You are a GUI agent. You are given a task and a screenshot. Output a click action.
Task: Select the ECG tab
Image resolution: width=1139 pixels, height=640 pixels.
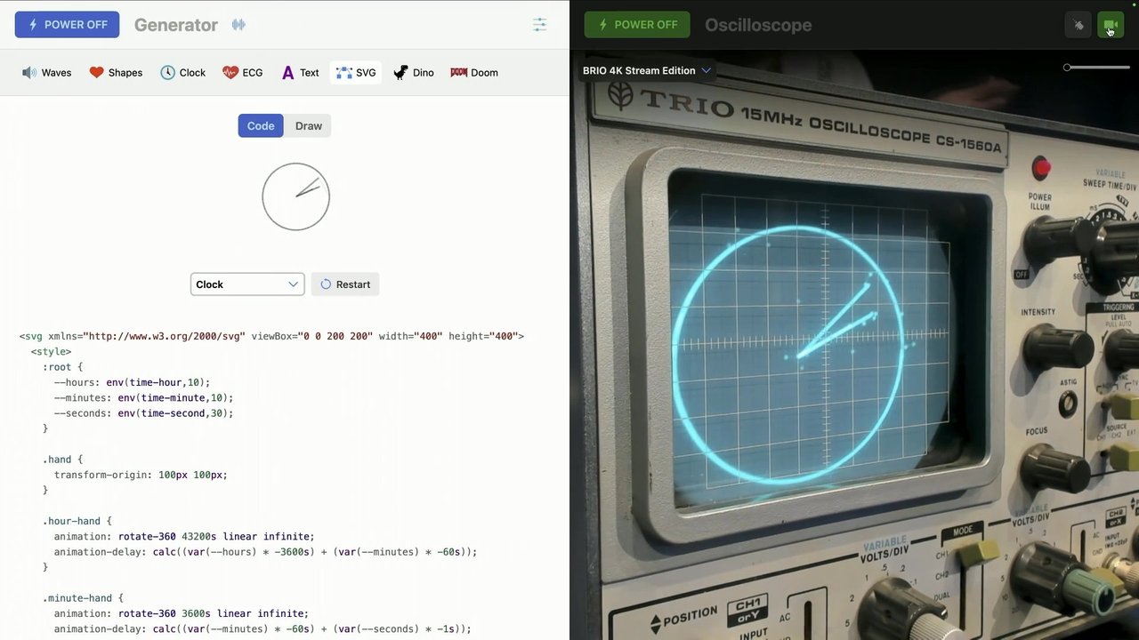[x=243, y=73]
